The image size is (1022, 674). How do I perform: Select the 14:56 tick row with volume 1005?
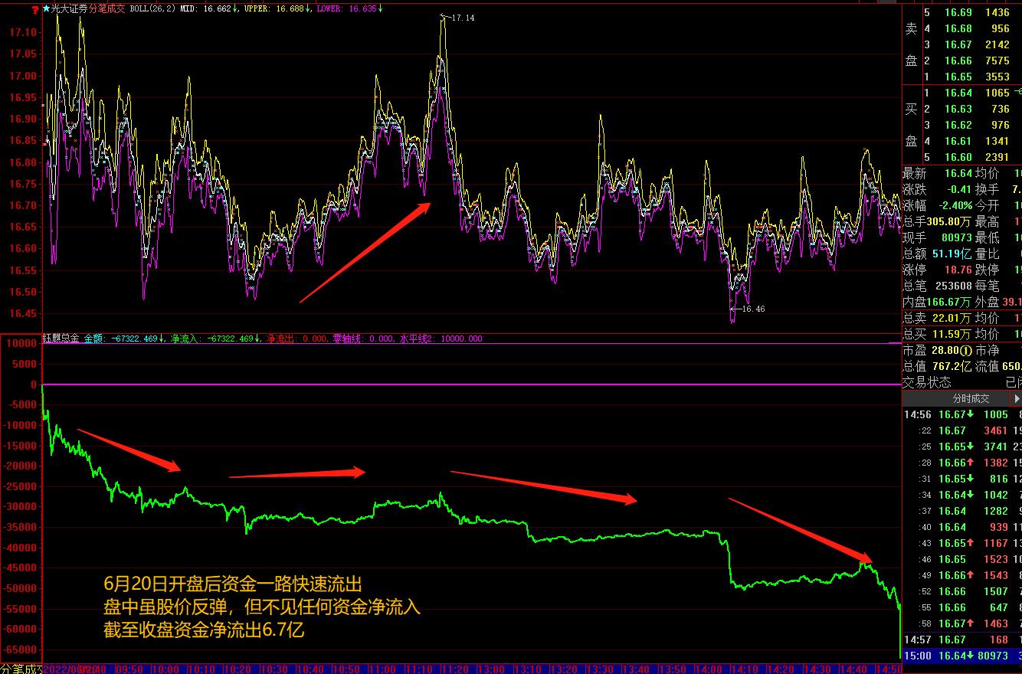(962, 414)
